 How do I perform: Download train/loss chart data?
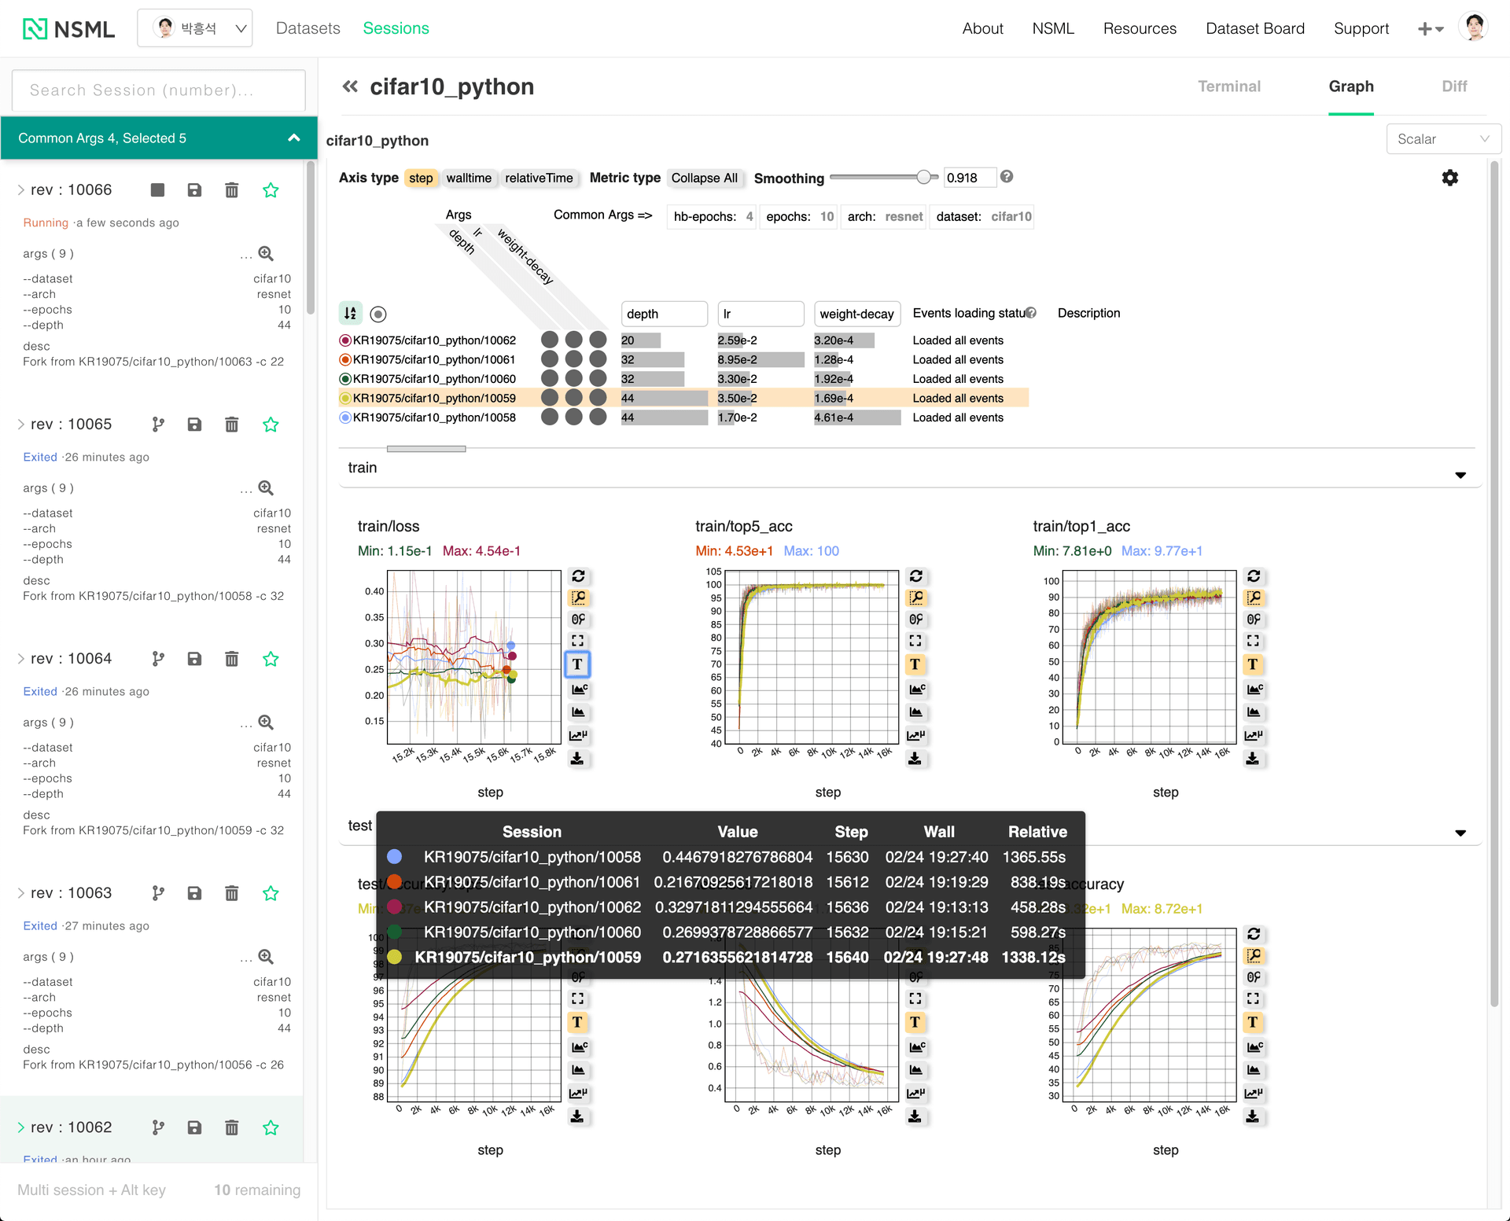[577, 759]
